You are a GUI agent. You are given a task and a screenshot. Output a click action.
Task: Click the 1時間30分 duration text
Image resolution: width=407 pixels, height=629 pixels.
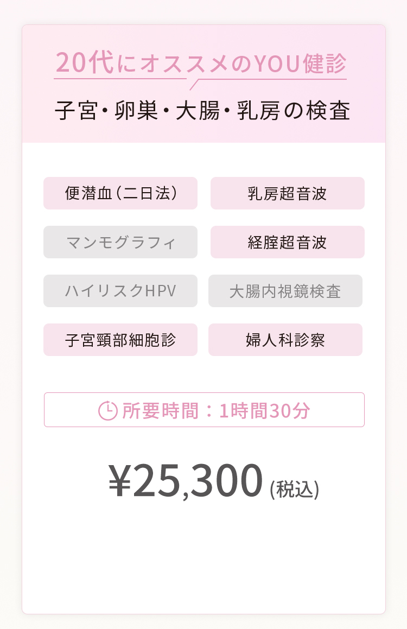point(265,411)
